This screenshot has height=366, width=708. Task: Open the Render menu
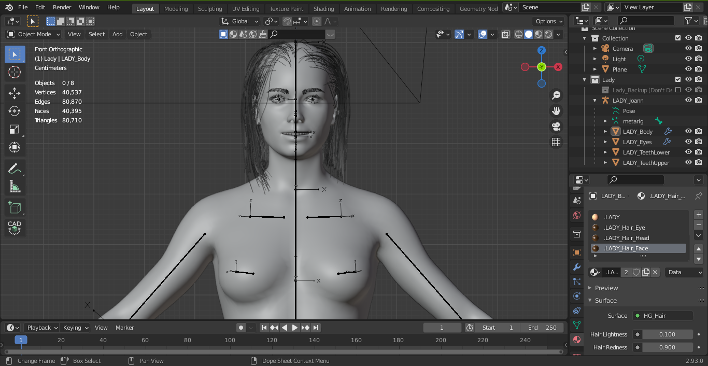click(x=62, y=7)
